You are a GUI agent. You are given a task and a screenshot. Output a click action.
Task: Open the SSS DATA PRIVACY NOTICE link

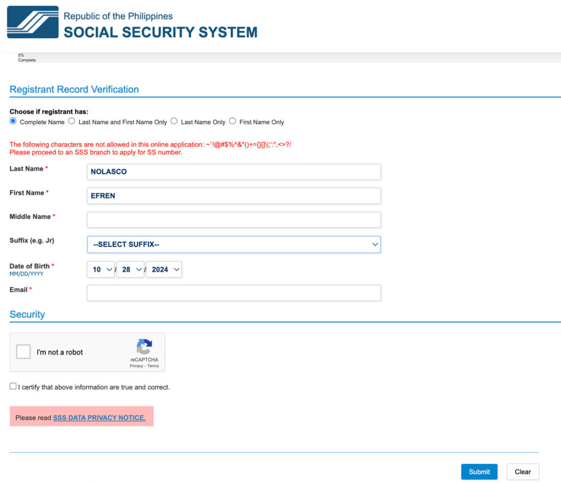click(99, 417)
